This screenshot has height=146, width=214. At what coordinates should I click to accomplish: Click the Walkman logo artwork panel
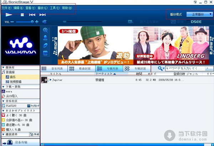(x=20, y=45)
